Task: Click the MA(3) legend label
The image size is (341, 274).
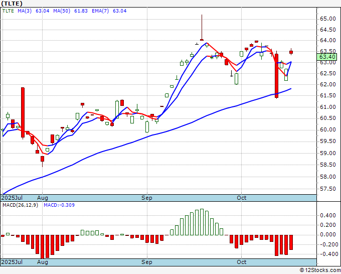Action: (x=25, y=11)
